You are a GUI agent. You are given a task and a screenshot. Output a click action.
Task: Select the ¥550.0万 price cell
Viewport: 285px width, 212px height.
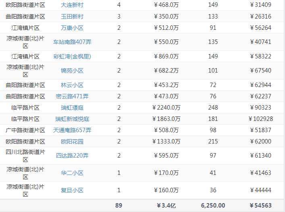pos(166,42)
